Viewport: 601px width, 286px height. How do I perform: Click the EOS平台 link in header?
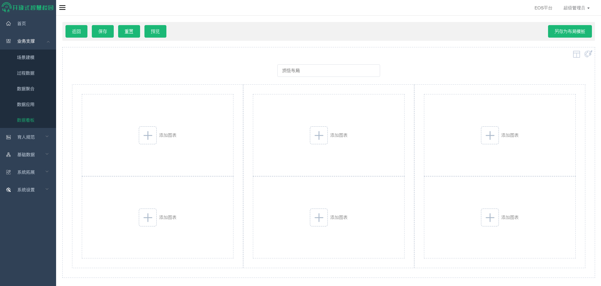543,8
